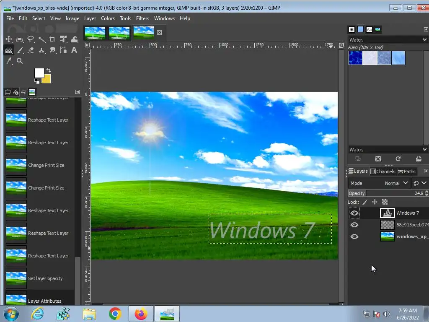Screen dimensions: 429x322
Task: Select Set layer opacity history entry
Action: coord(40,278)
